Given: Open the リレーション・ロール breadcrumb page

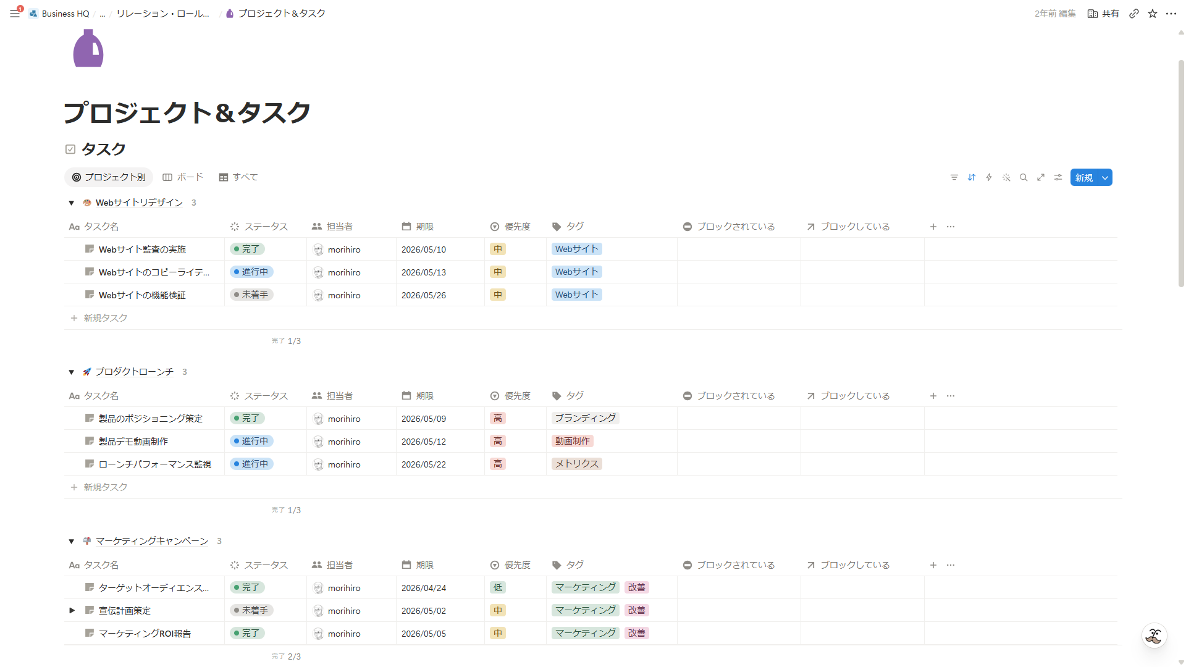Looking at the screenshot, I should pos(163,14).
